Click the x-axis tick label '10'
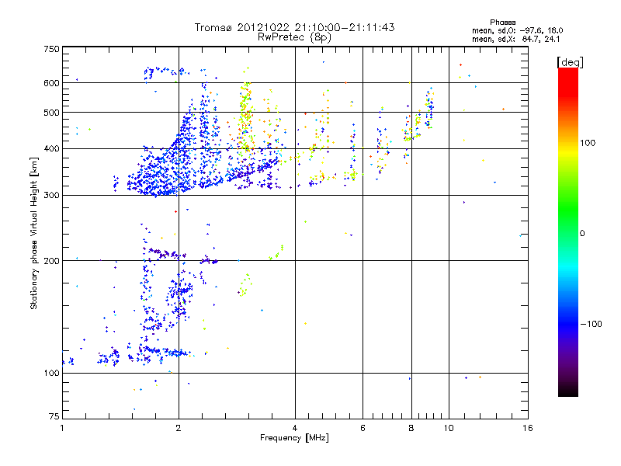This screenshot has height=466, width=621. click(449, 428)
